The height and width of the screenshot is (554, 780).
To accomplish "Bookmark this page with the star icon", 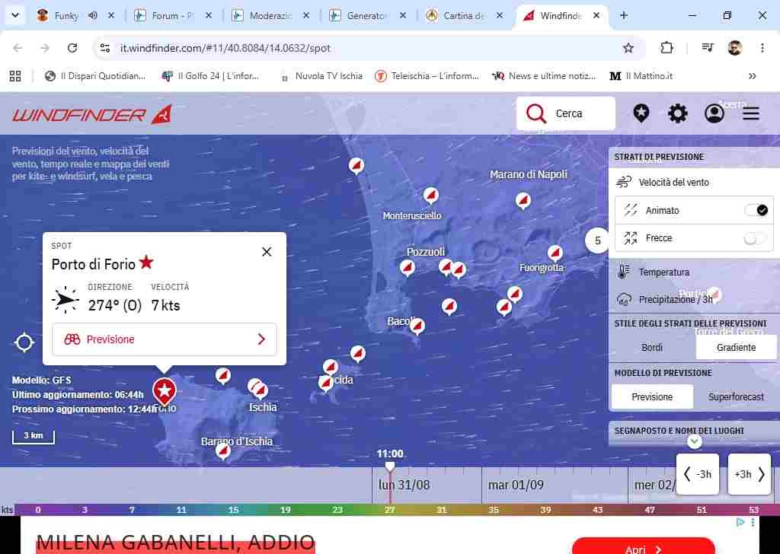I will tap(628, 48).
